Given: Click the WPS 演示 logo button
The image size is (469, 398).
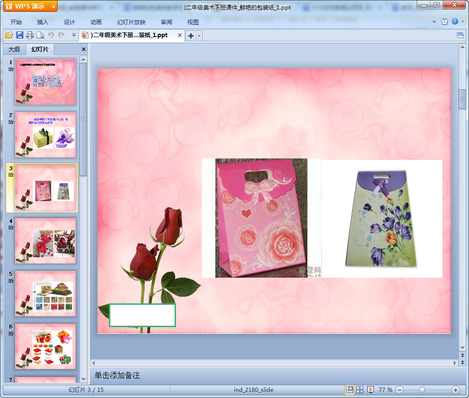Looking at the screenshot, I should (27, 6).
